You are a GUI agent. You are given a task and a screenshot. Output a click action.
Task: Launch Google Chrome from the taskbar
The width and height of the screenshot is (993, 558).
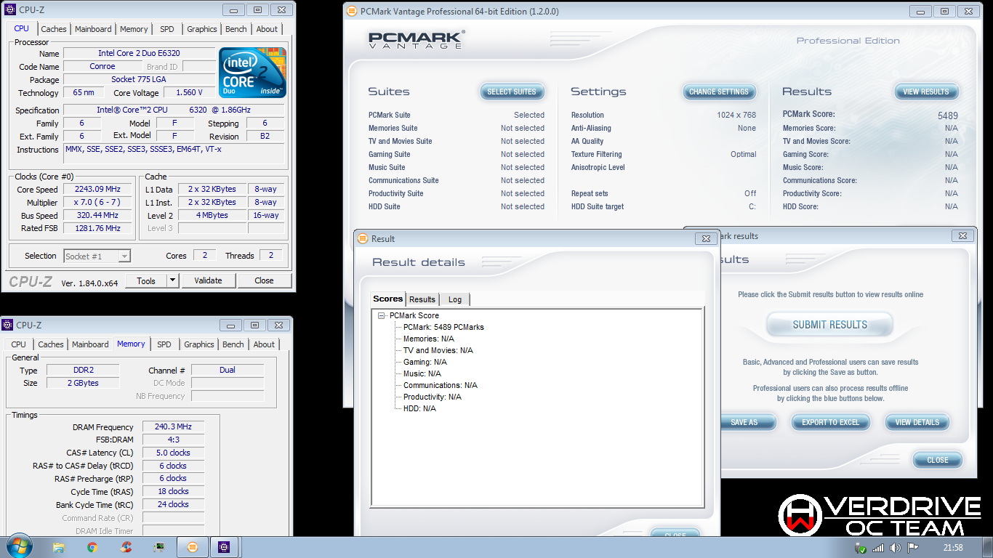click(92, 547)
